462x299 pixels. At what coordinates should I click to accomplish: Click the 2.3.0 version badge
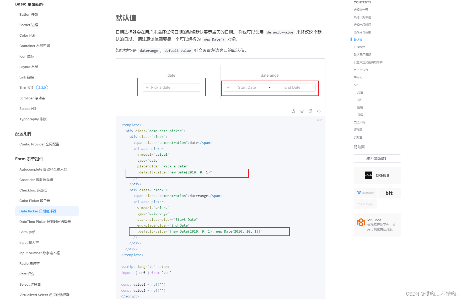pos(42,88)
